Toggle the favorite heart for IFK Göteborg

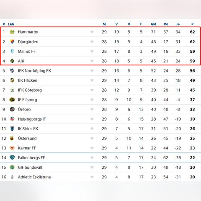(92, 90)
